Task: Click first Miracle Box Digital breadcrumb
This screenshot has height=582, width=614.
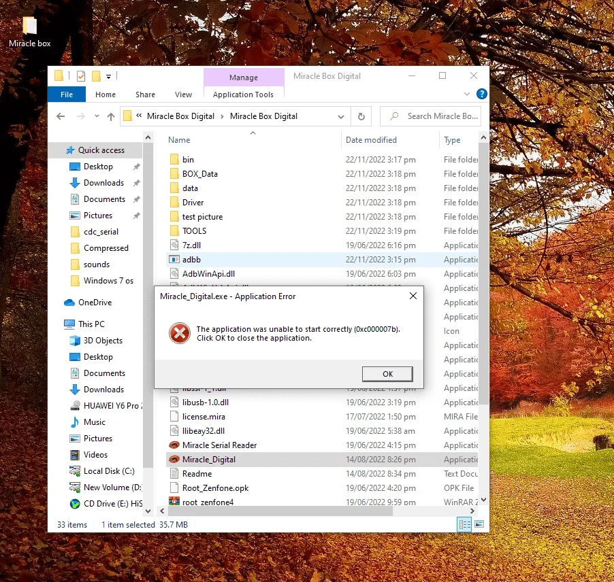Action: tap(180, 116)
